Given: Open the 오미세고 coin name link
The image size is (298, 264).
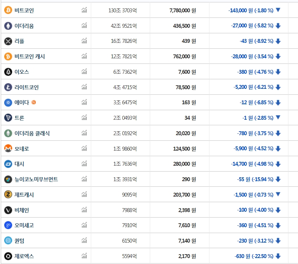Looking at the screenshot, I should (x=24, y=226).
